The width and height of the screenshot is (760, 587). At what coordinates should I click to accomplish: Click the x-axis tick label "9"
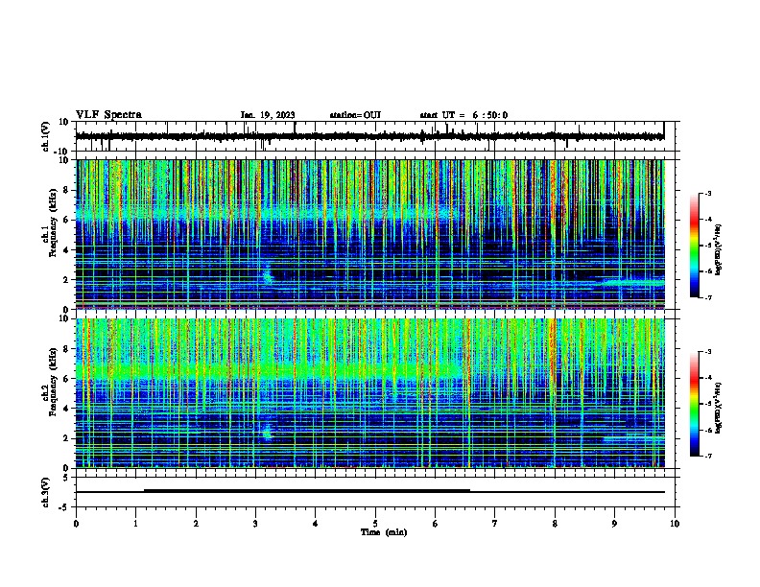[614, 524]
